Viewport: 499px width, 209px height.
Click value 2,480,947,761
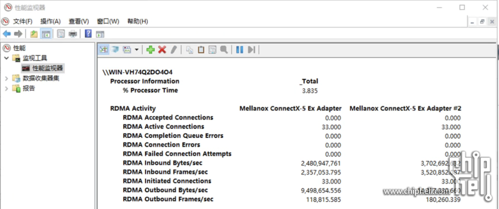[x=321, y=164]
